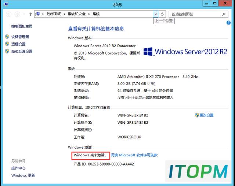Open 控制面板主页 link
235x186 pixels.
pyautogui.click(x=22, y=26)
